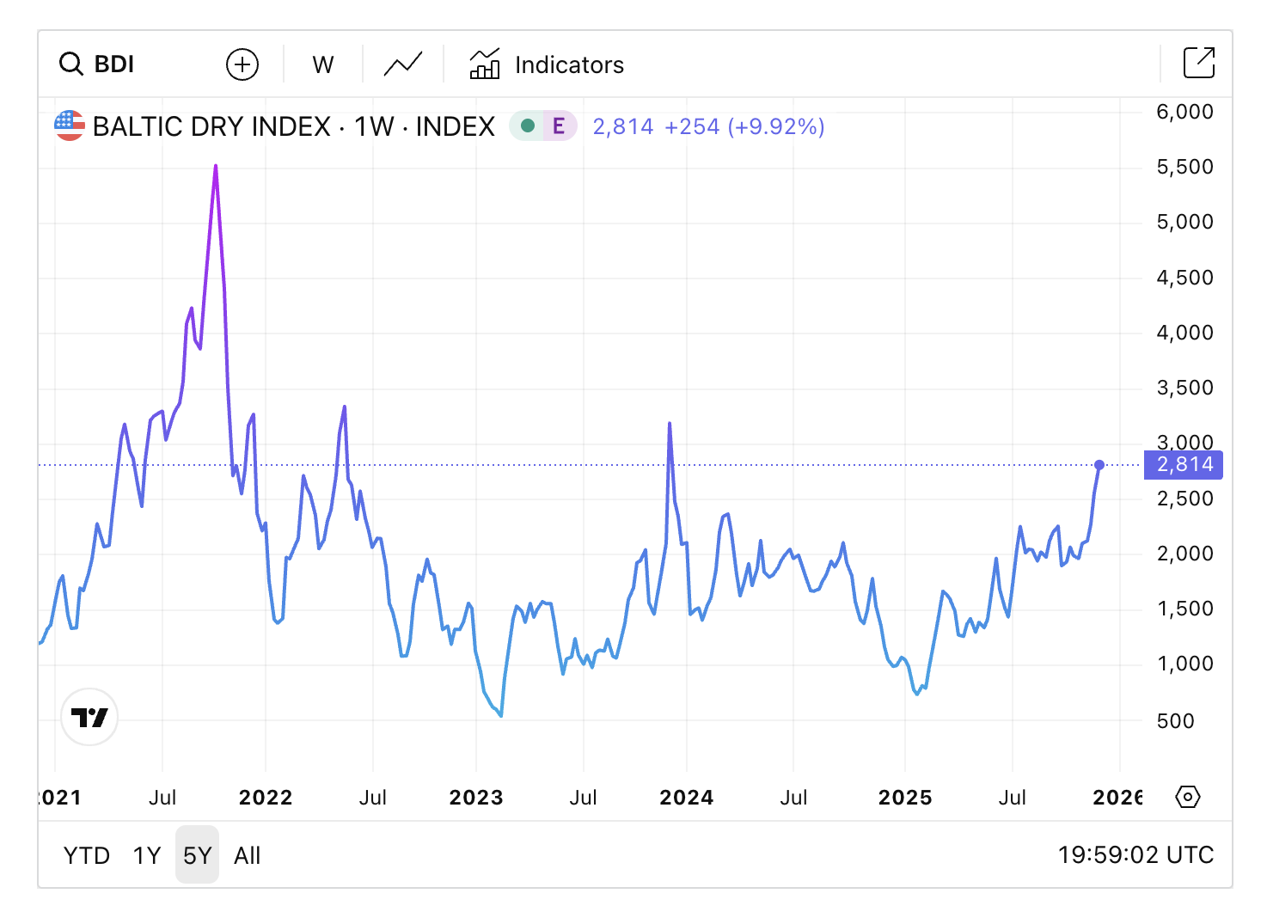Image resolution: width=1267 pixels, height=918 pixels.
Task: Click the flag icon beside BALTIC DRY INDEX
Action: [70, 126]
